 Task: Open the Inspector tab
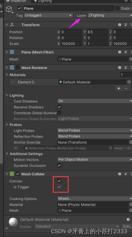click(x=17, y=1)
